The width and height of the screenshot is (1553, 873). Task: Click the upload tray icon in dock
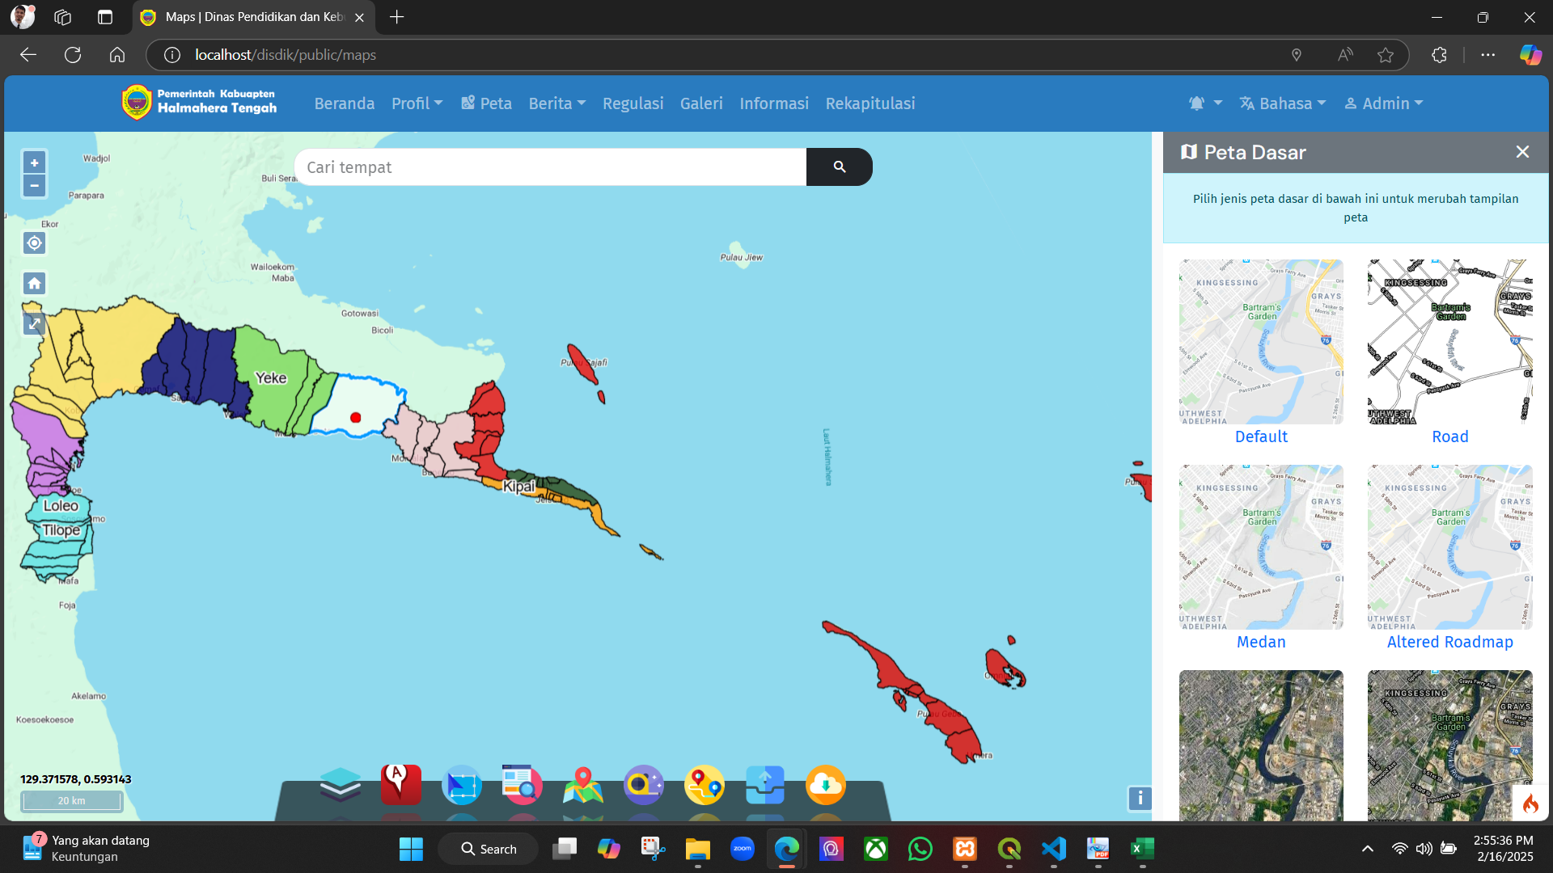pyautogui.click(x=764, y=784)
